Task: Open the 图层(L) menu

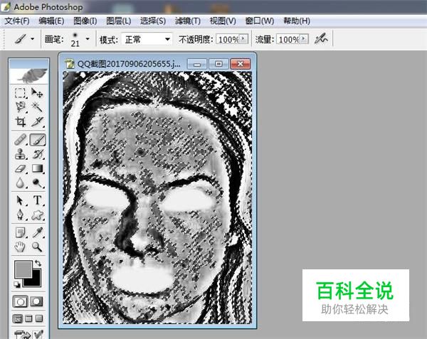Action: pos(118,21)
